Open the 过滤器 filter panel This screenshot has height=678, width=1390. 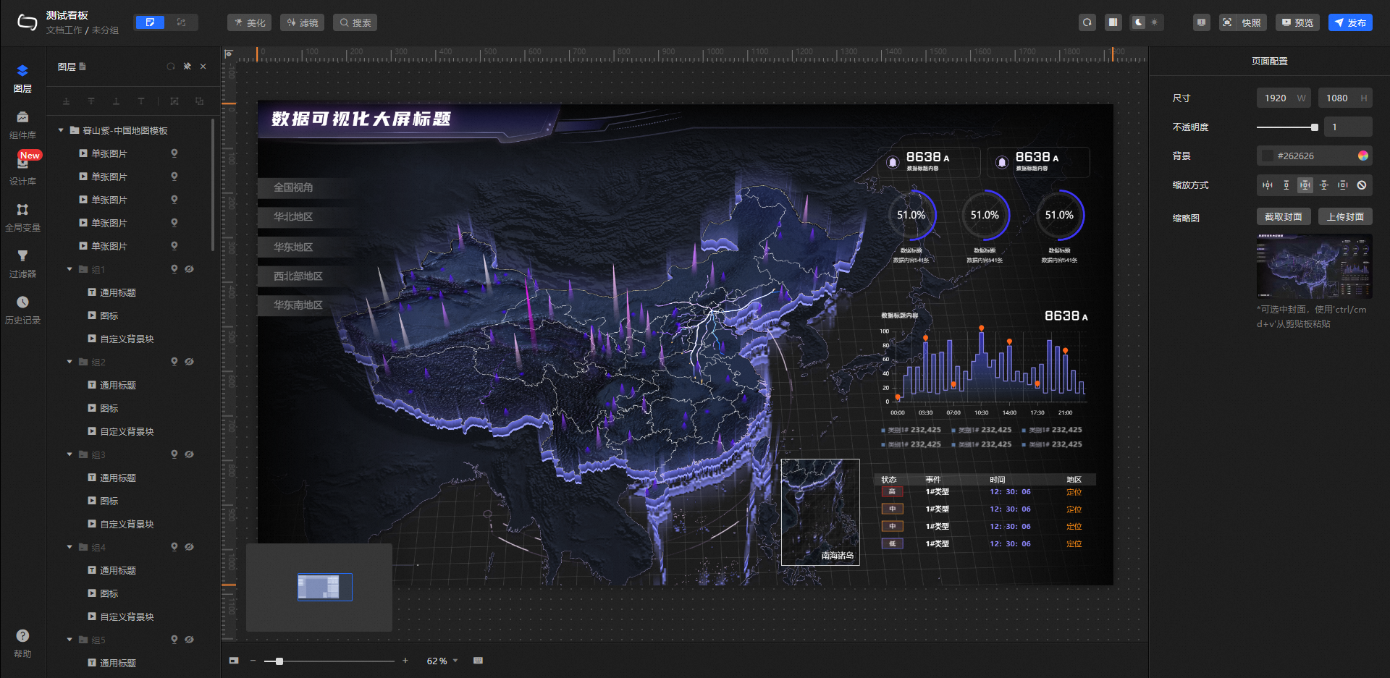pyautogui.click(x=22, y=263)
